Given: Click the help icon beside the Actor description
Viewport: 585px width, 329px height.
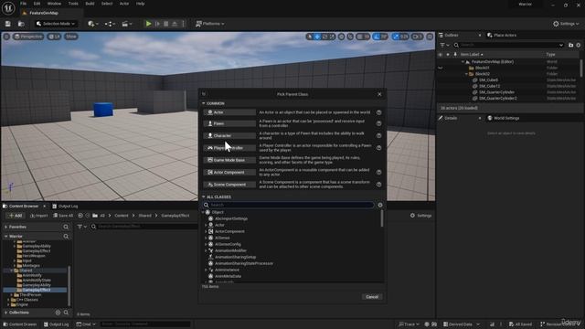Looking at the screenshot, I should pyautogui.click(x=378, y=112).
